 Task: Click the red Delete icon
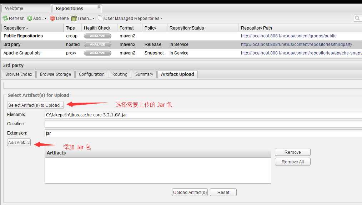(x=52, y=18)
